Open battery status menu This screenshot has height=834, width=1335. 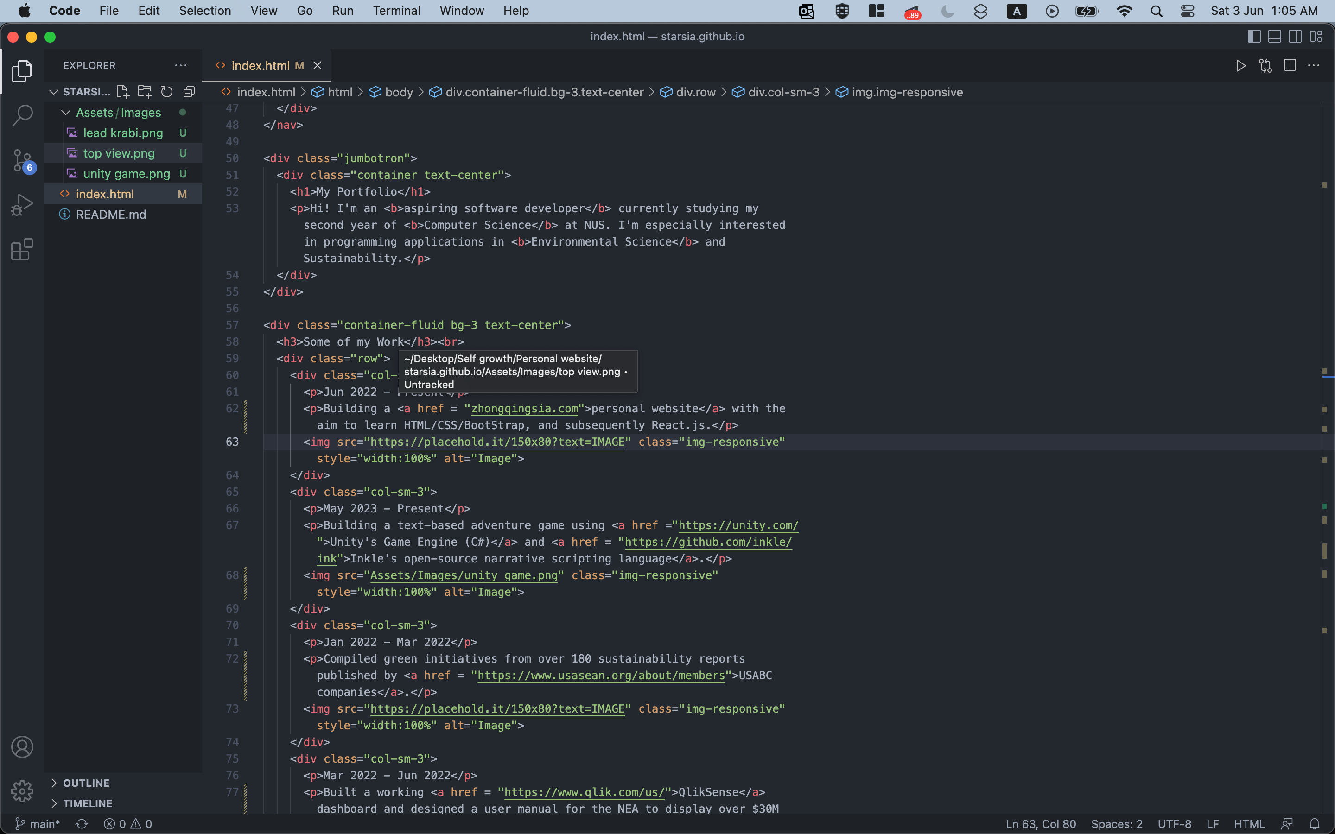pos(1087,11)
